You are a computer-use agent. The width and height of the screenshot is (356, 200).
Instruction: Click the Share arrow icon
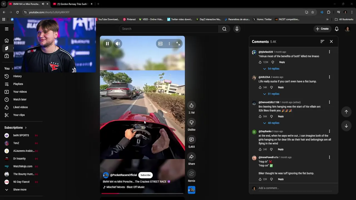191,157
